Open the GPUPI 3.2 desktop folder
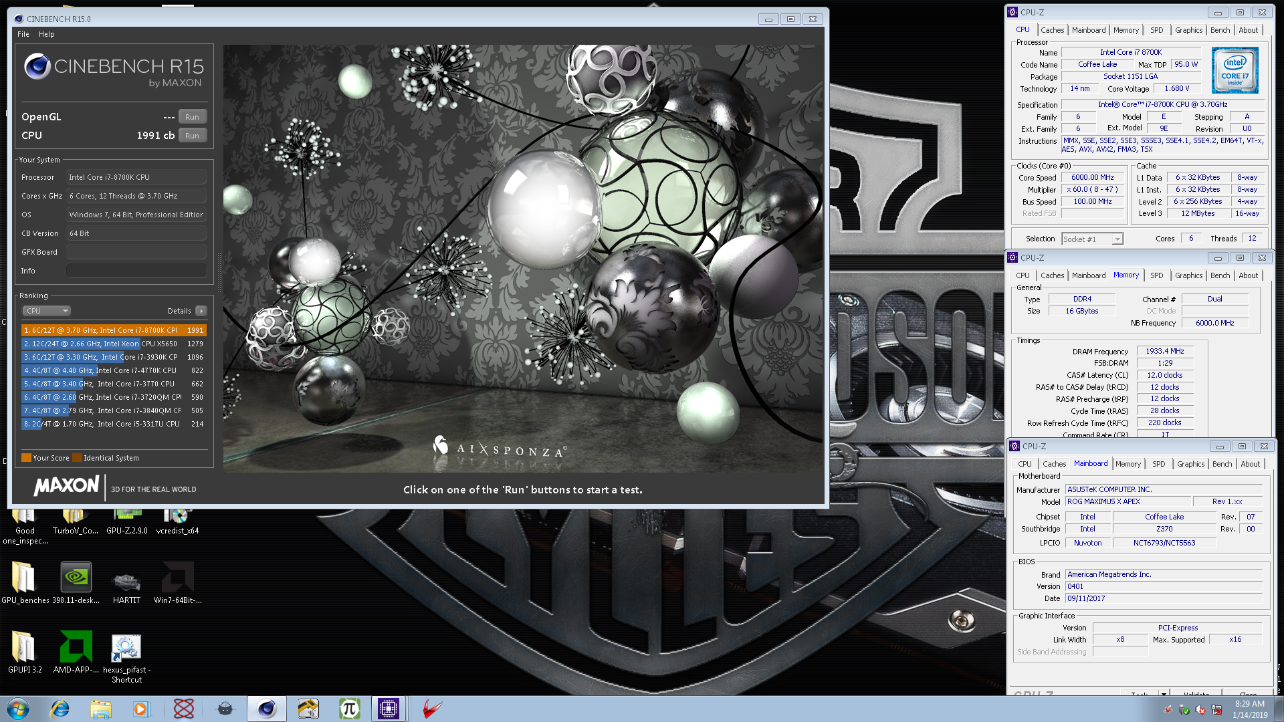The image size is (1284, 722). click(x=25, y=652)
